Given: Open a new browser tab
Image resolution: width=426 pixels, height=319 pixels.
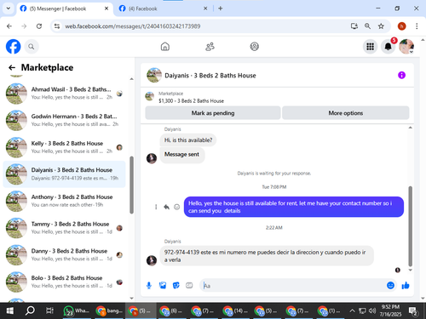Looking at the screenshot, I should [221, 9].
